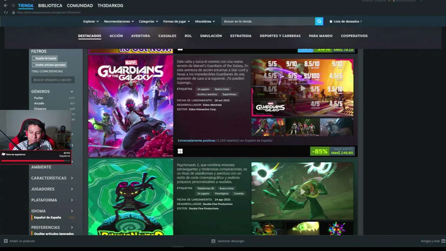Open the Psychonauts 2 cover art
The width and height of the screenshot is (446, 251).
[x=131, y=197]
